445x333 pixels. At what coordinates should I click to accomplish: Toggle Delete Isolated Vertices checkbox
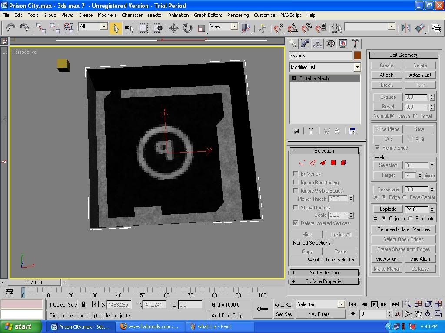296,223
